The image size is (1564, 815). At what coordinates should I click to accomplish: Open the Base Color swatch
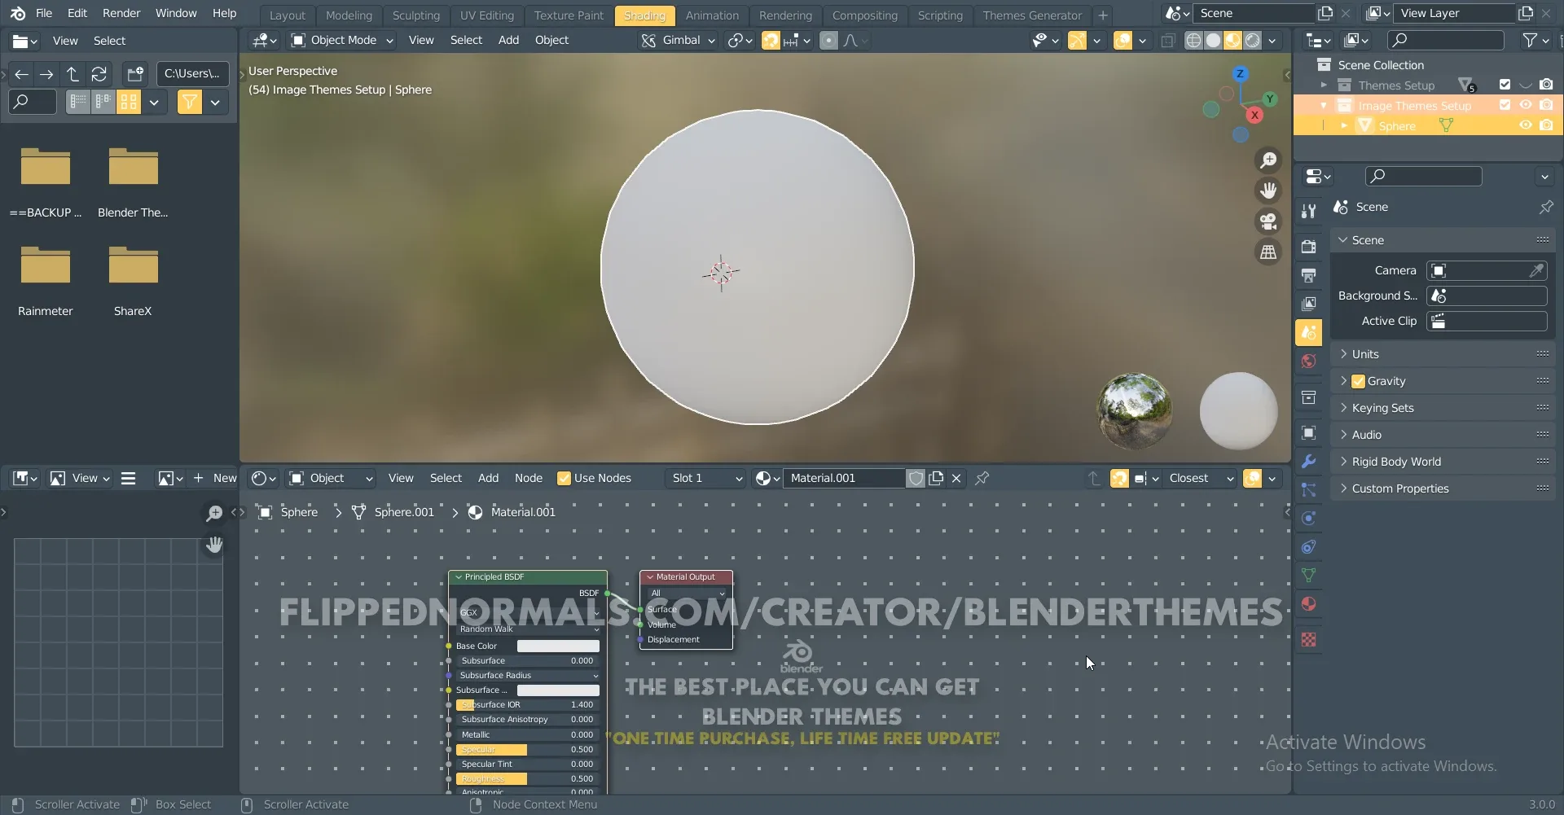[558, 645]
